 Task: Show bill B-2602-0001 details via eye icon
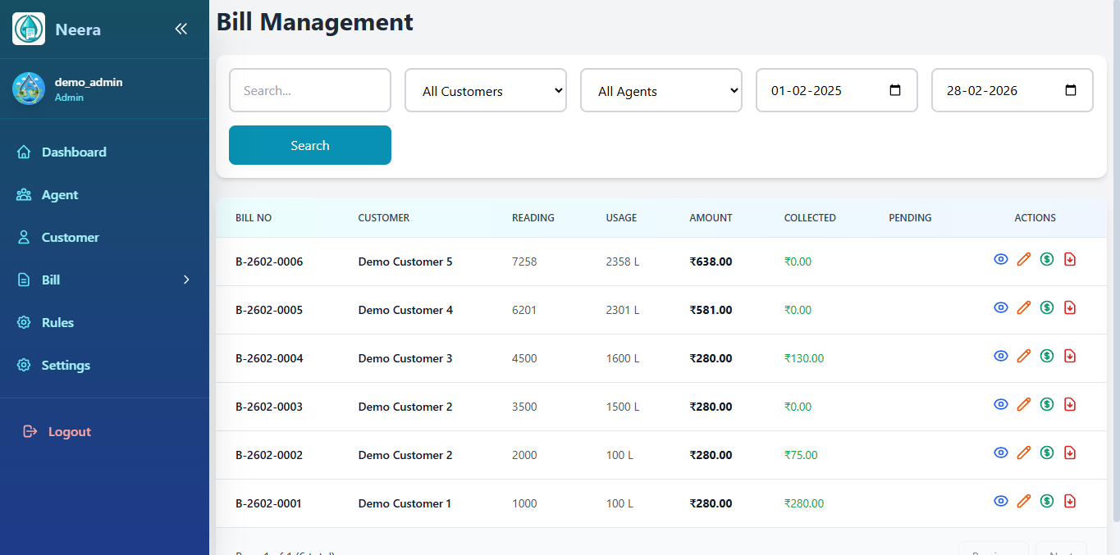1000,502
